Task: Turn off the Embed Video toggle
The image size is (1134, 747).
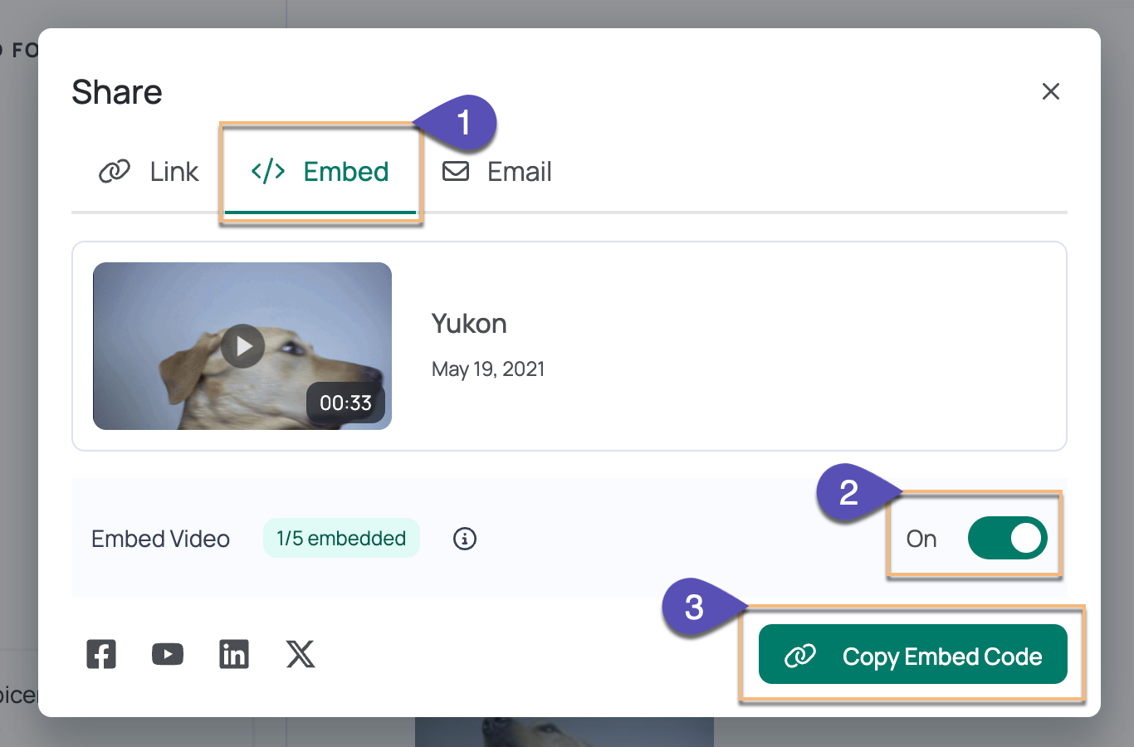Action: 1008,538
